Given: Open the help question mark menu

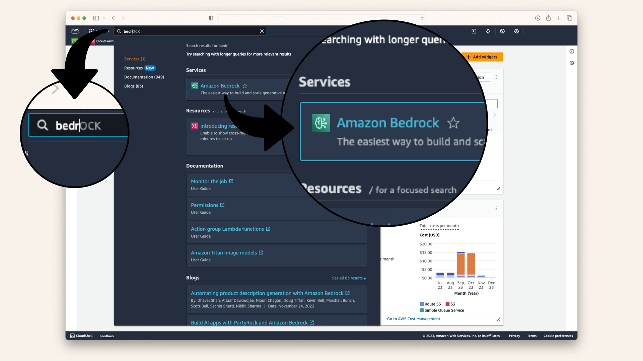Looking at the screenshot, I should [x=502, y=31].
